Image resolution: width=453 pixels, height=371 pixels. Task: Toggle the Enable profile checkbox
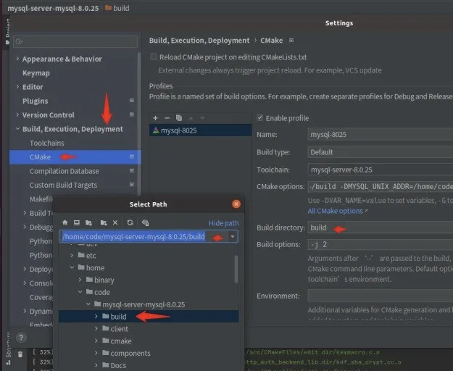(260, 118)
